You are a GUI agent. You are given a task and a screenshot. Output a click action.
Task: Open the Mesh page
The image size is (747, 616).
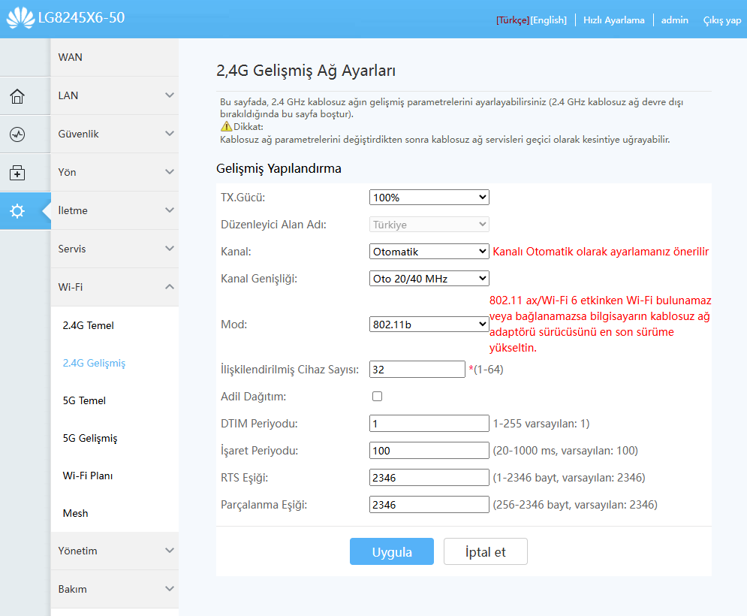pos(75,514)
